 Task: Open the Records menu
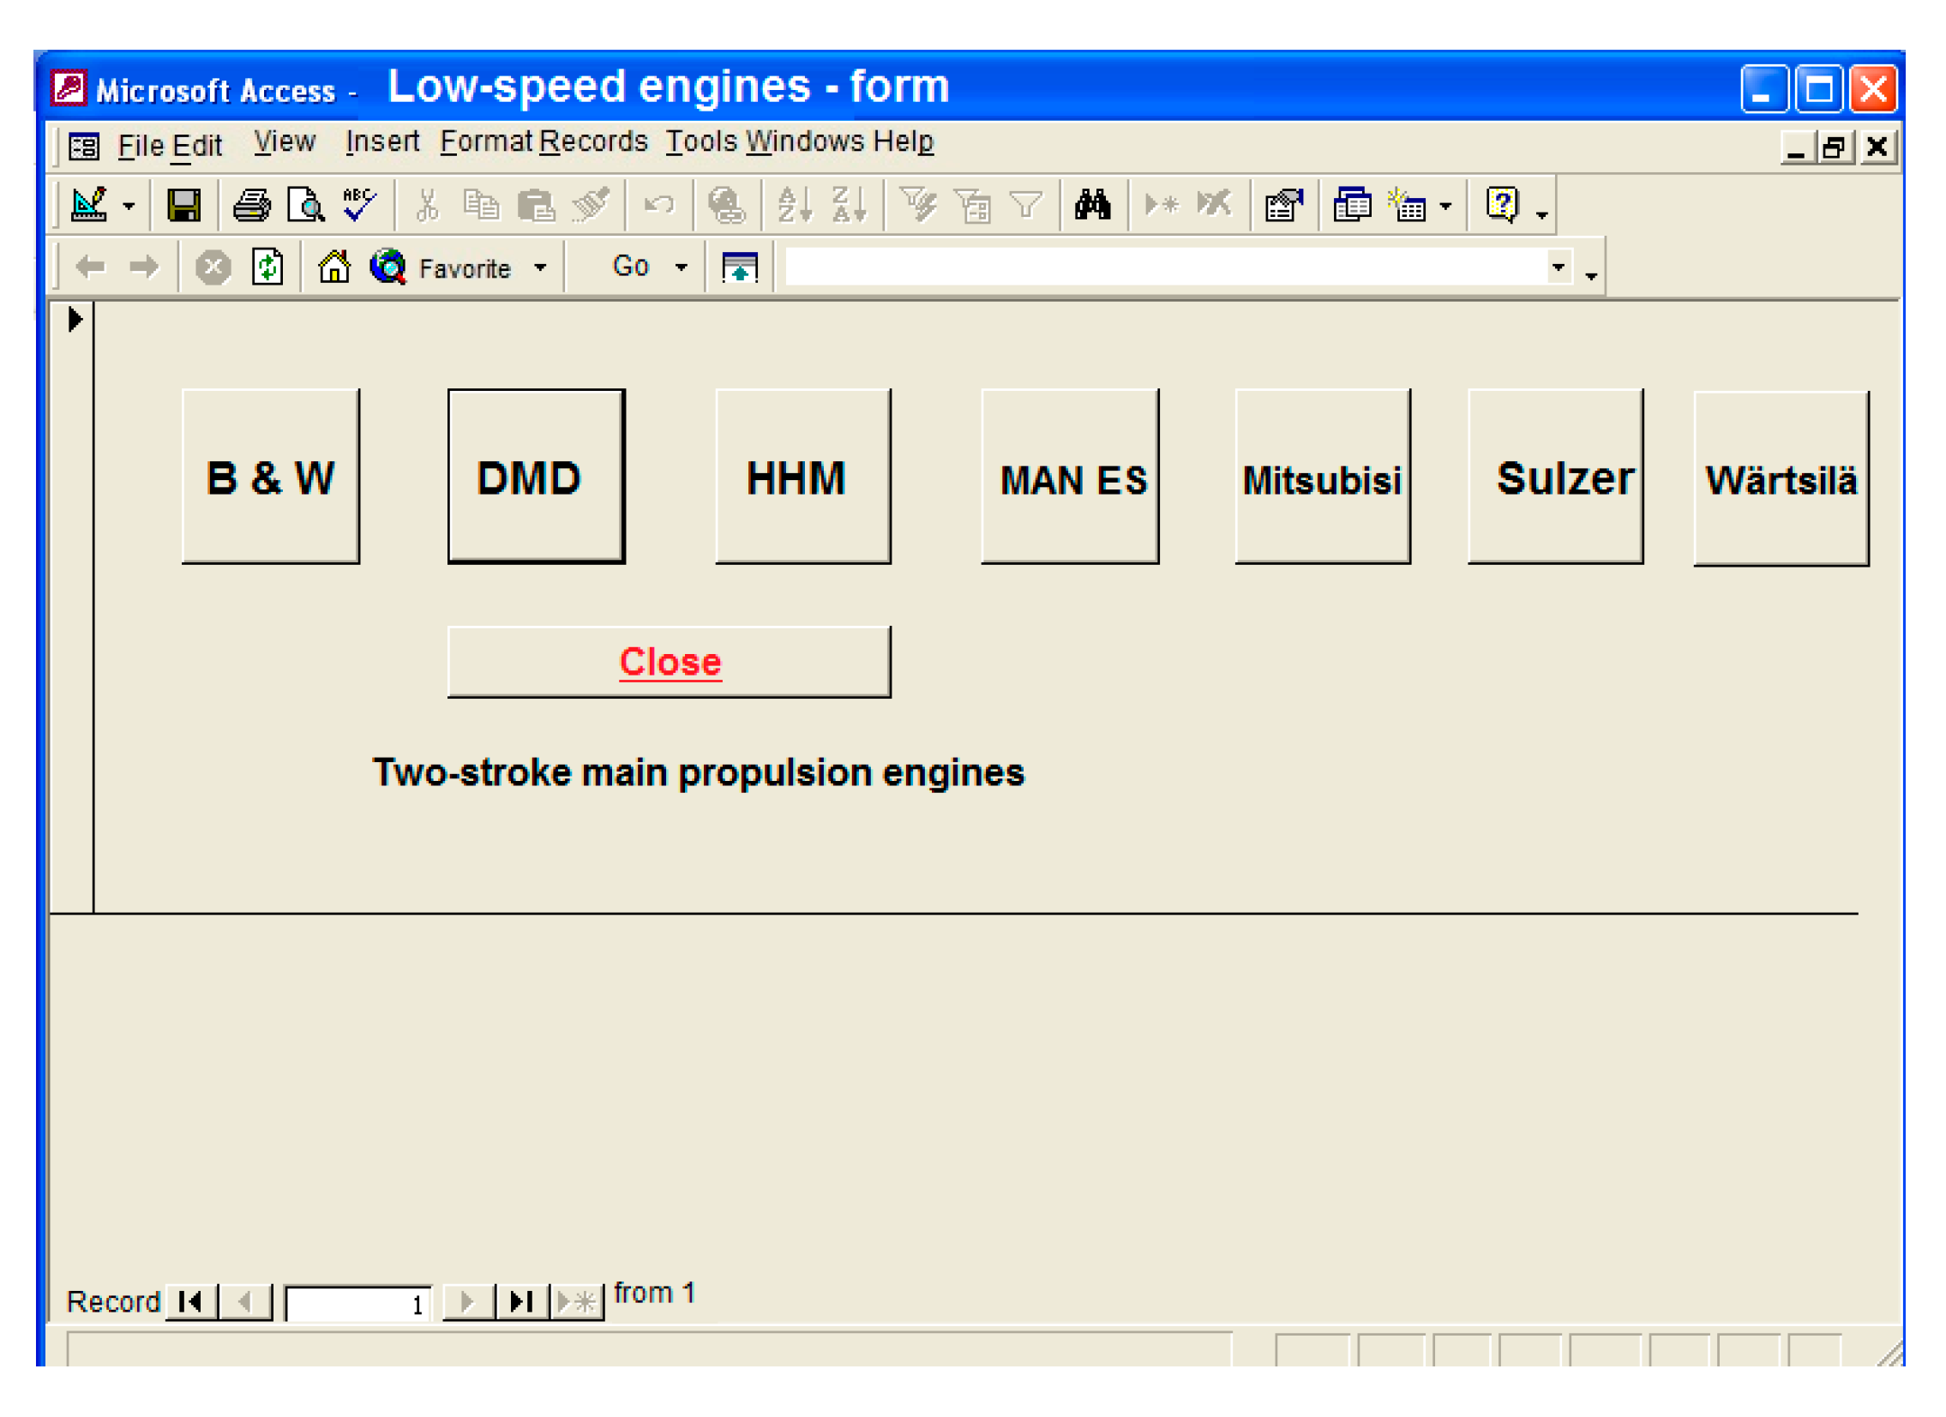point(593,141)
